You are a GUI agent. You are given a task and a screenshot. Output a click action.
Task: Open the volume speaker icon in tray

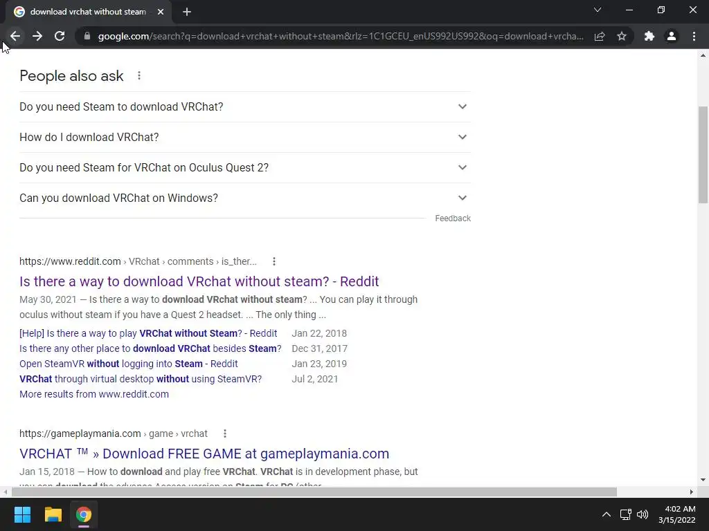[x=643, y=514]
